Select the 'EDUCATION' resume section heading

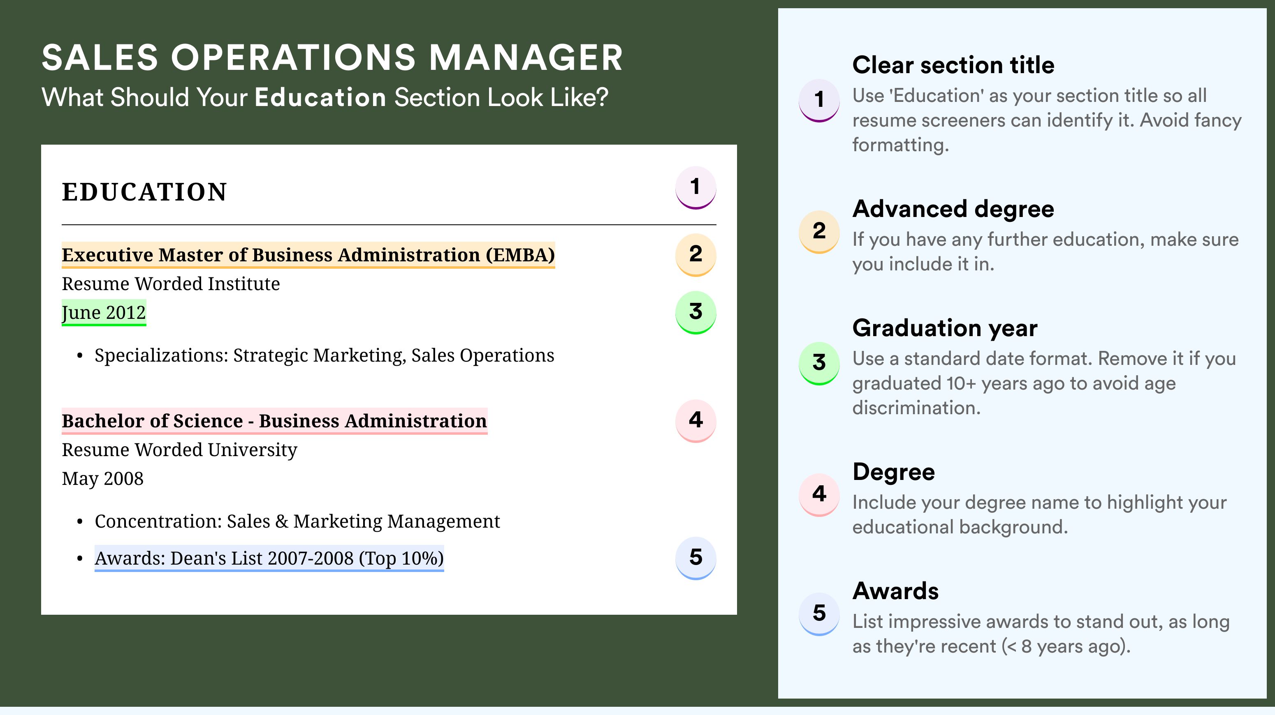tap(144, 192)
